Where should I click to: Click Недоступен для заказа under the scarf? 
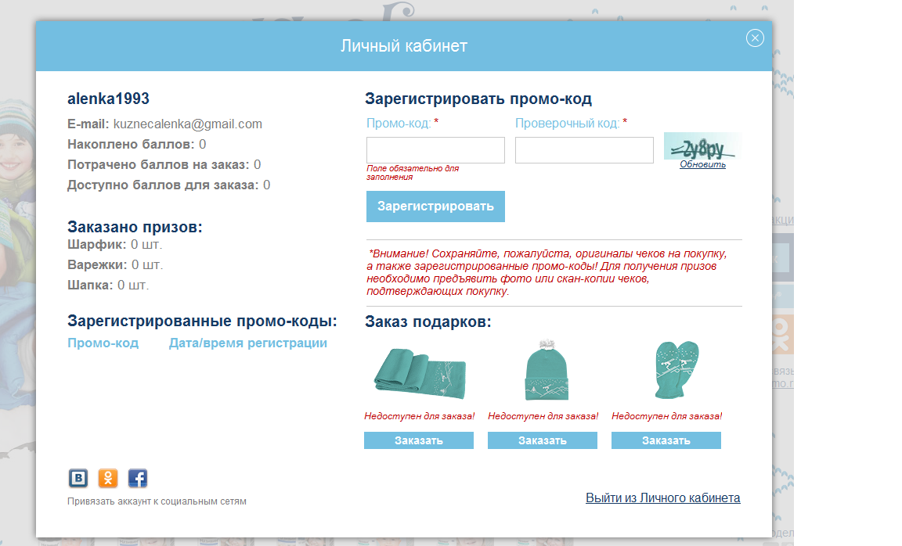point(420,416)
